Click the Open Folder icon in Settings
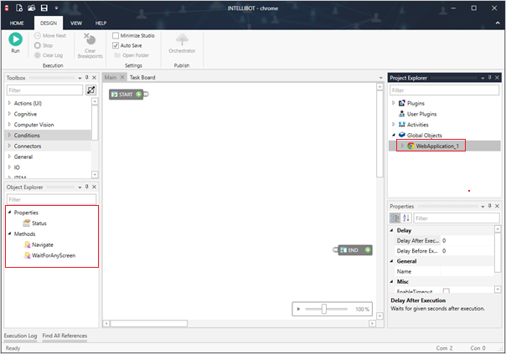This screenshot has height=354, width=506. point(117,55)
